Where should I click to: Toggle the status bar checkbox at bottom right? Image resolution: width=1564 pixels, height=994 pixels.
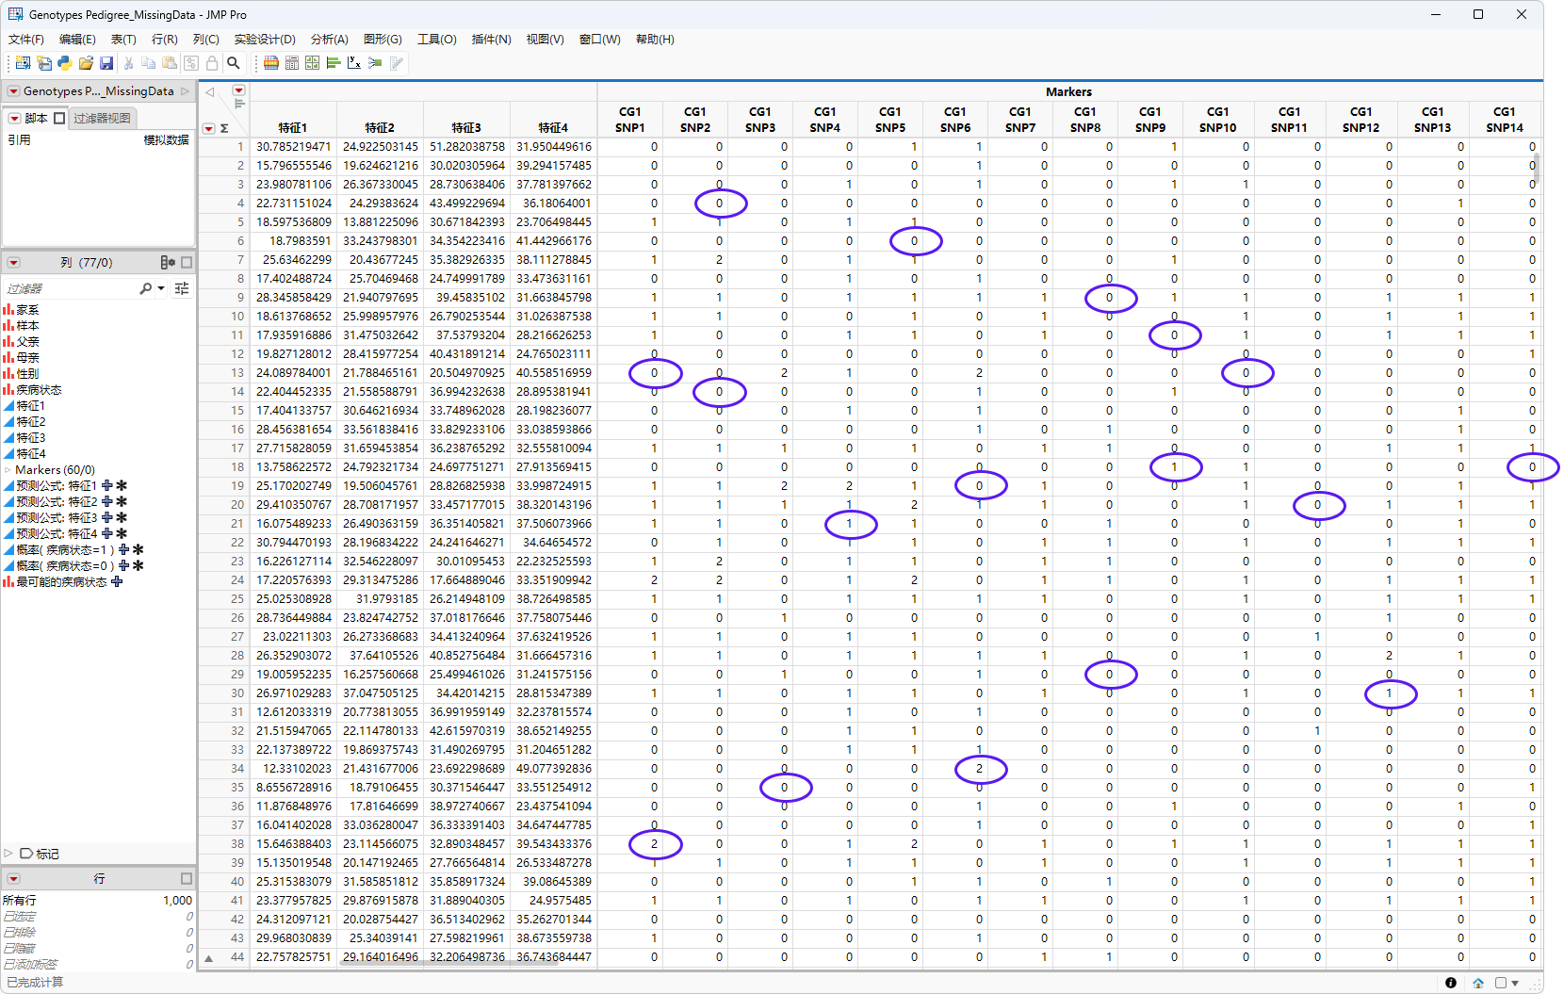[1501, 983]
